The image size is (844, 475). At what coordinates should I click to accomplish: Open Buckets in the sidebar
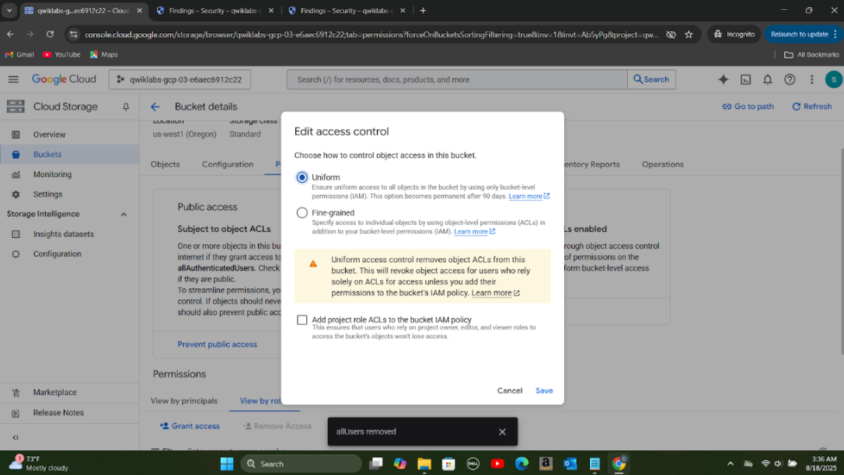click(47, 155)
